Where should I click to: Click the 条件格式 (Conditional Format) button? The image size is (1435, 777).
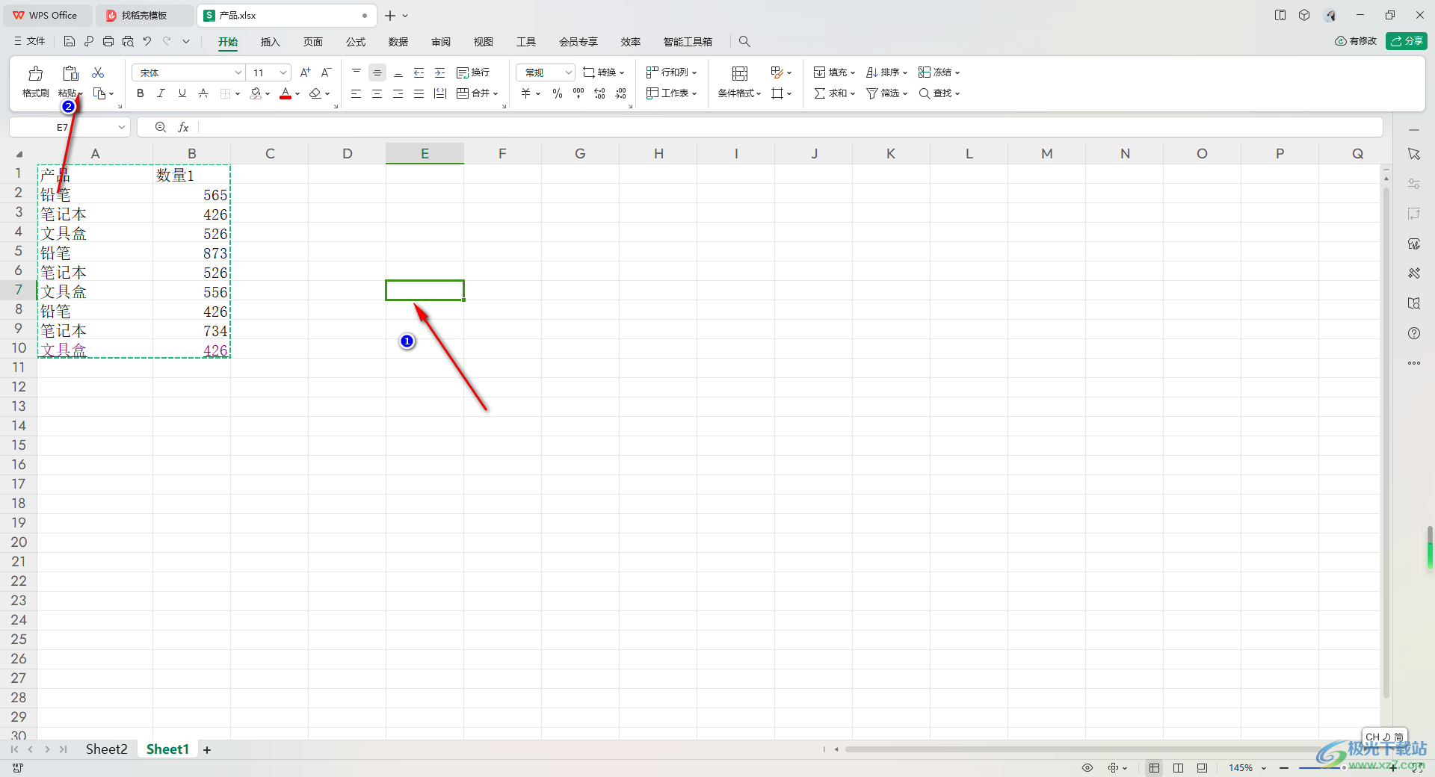click(x=739, y=81)
